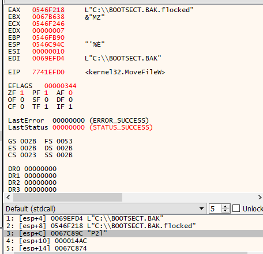Click the left arrow of horizontal scrollbar
This screenshot has height=254, width=263.
(x=8, y=197)
